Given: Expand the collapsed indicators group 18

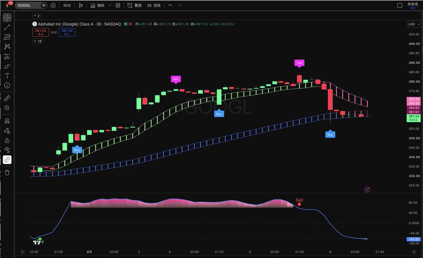Looking at the screenshot, I should click(37, 41).
